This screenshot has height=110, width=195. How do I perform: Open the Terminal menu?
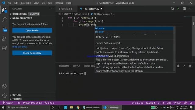59,3
